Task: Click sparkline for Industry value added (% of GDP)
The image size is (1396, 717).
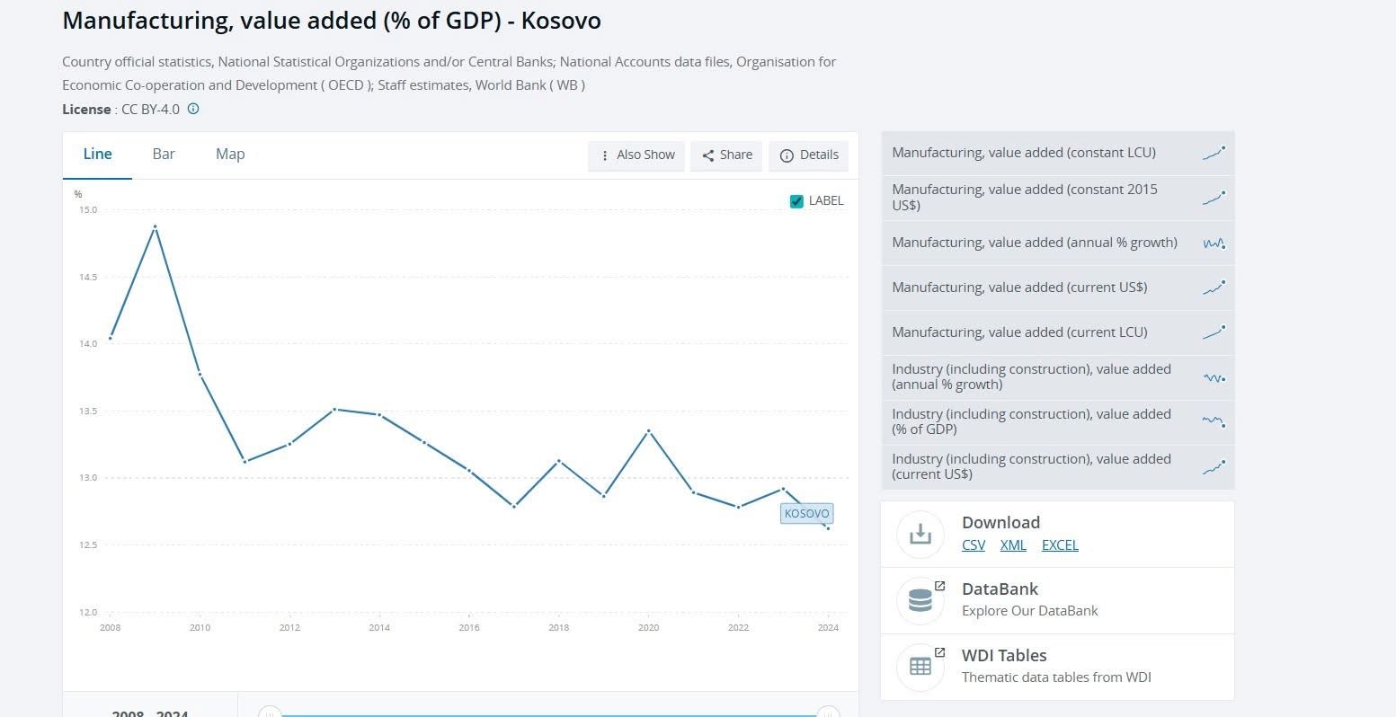Action: [x=1214, y=421]
